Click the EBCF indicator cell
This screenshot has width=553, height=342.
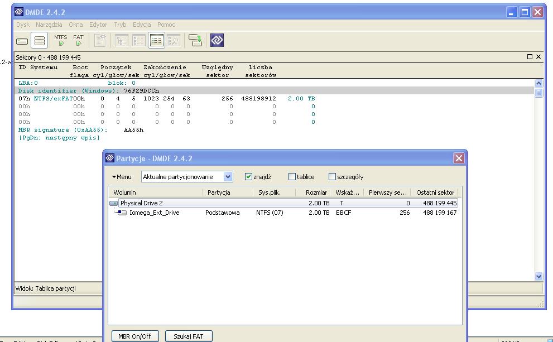pyautogui.click(x=344, y=213)
